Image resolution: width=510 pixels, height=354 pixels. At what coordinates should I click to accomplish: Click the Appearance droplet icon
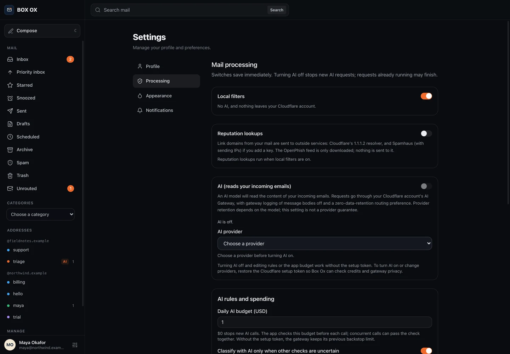pyautogui.click(x=140, y=96)
